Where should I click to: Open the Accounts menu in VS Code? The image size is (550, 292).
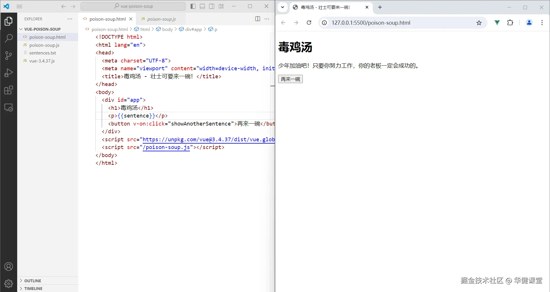9,267
